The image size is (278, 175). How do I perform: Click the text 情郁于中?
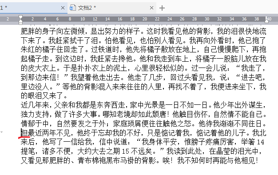click(35, 123)
